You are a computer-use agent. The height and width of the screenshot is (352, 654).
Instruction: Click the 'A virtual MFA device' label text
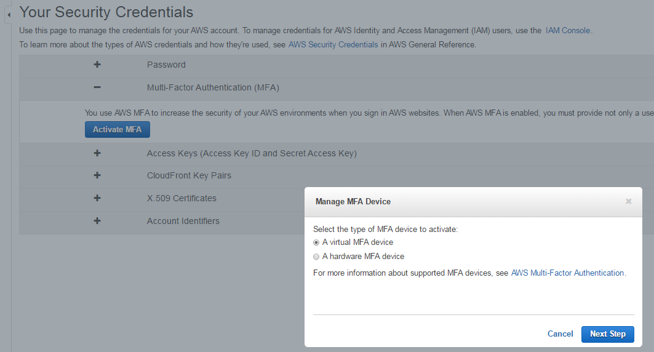click(357, 242)
